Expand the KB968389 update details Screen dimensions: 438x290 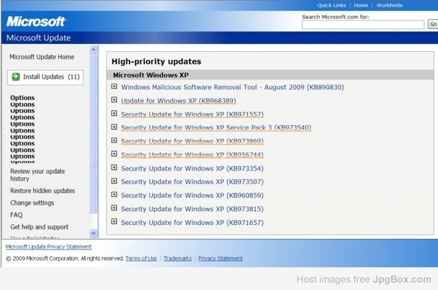tap(114, 99)
